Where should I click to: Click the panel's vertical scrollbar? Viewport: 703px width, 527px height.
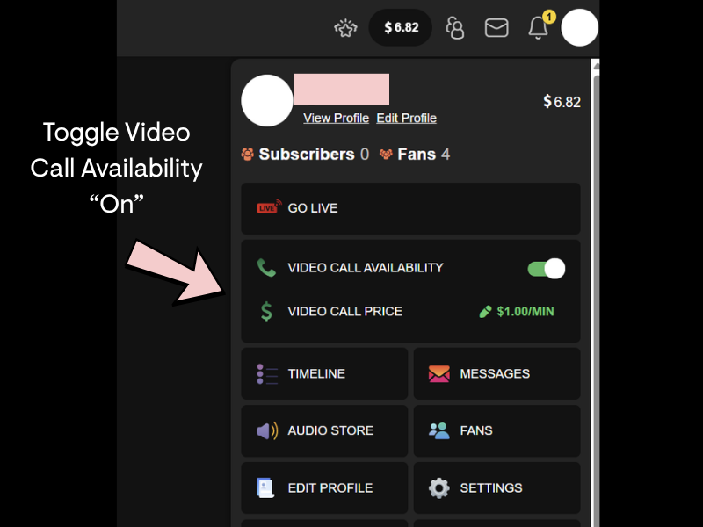[x=596, y=293]
